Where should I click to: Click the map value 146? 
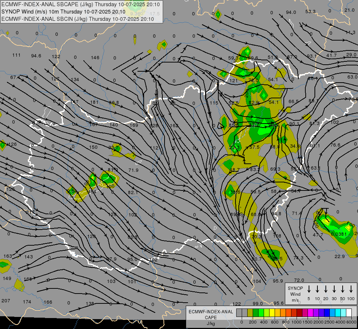click(x=95, y=57)
